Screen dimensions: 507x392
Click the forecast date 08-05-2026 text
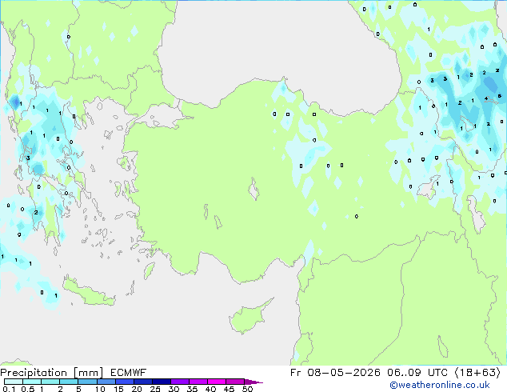click(x=344, y=373)
